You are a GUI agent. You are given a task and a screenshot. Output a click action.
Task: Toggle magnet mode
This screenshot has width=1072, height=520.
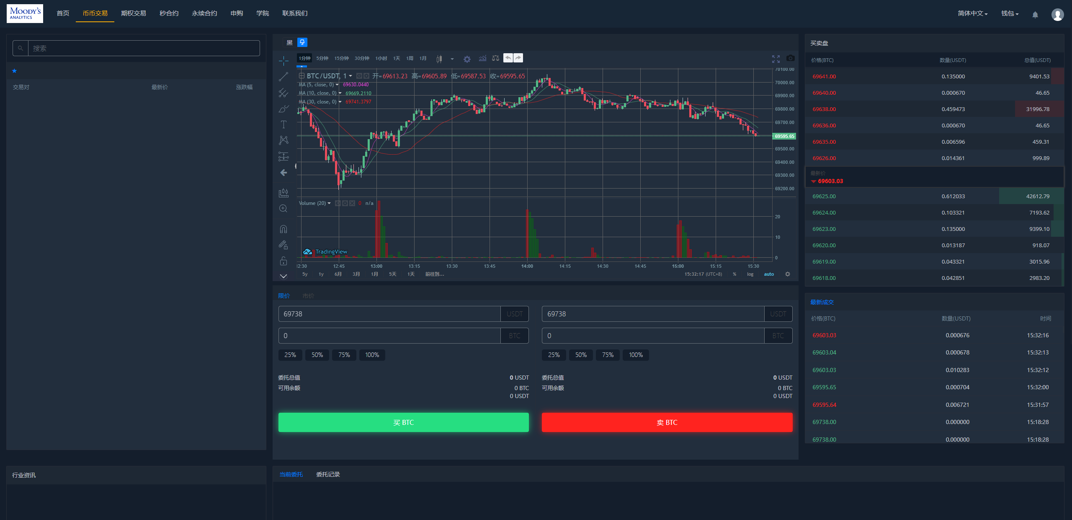coord(283,229)
